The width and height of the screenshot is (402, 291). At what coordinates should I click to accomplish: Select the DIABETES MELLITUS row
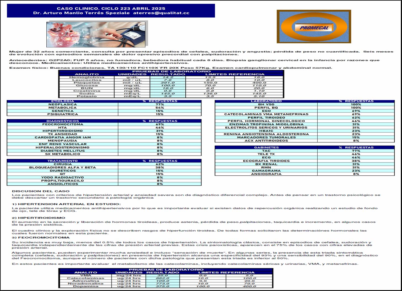coord(104,151)
